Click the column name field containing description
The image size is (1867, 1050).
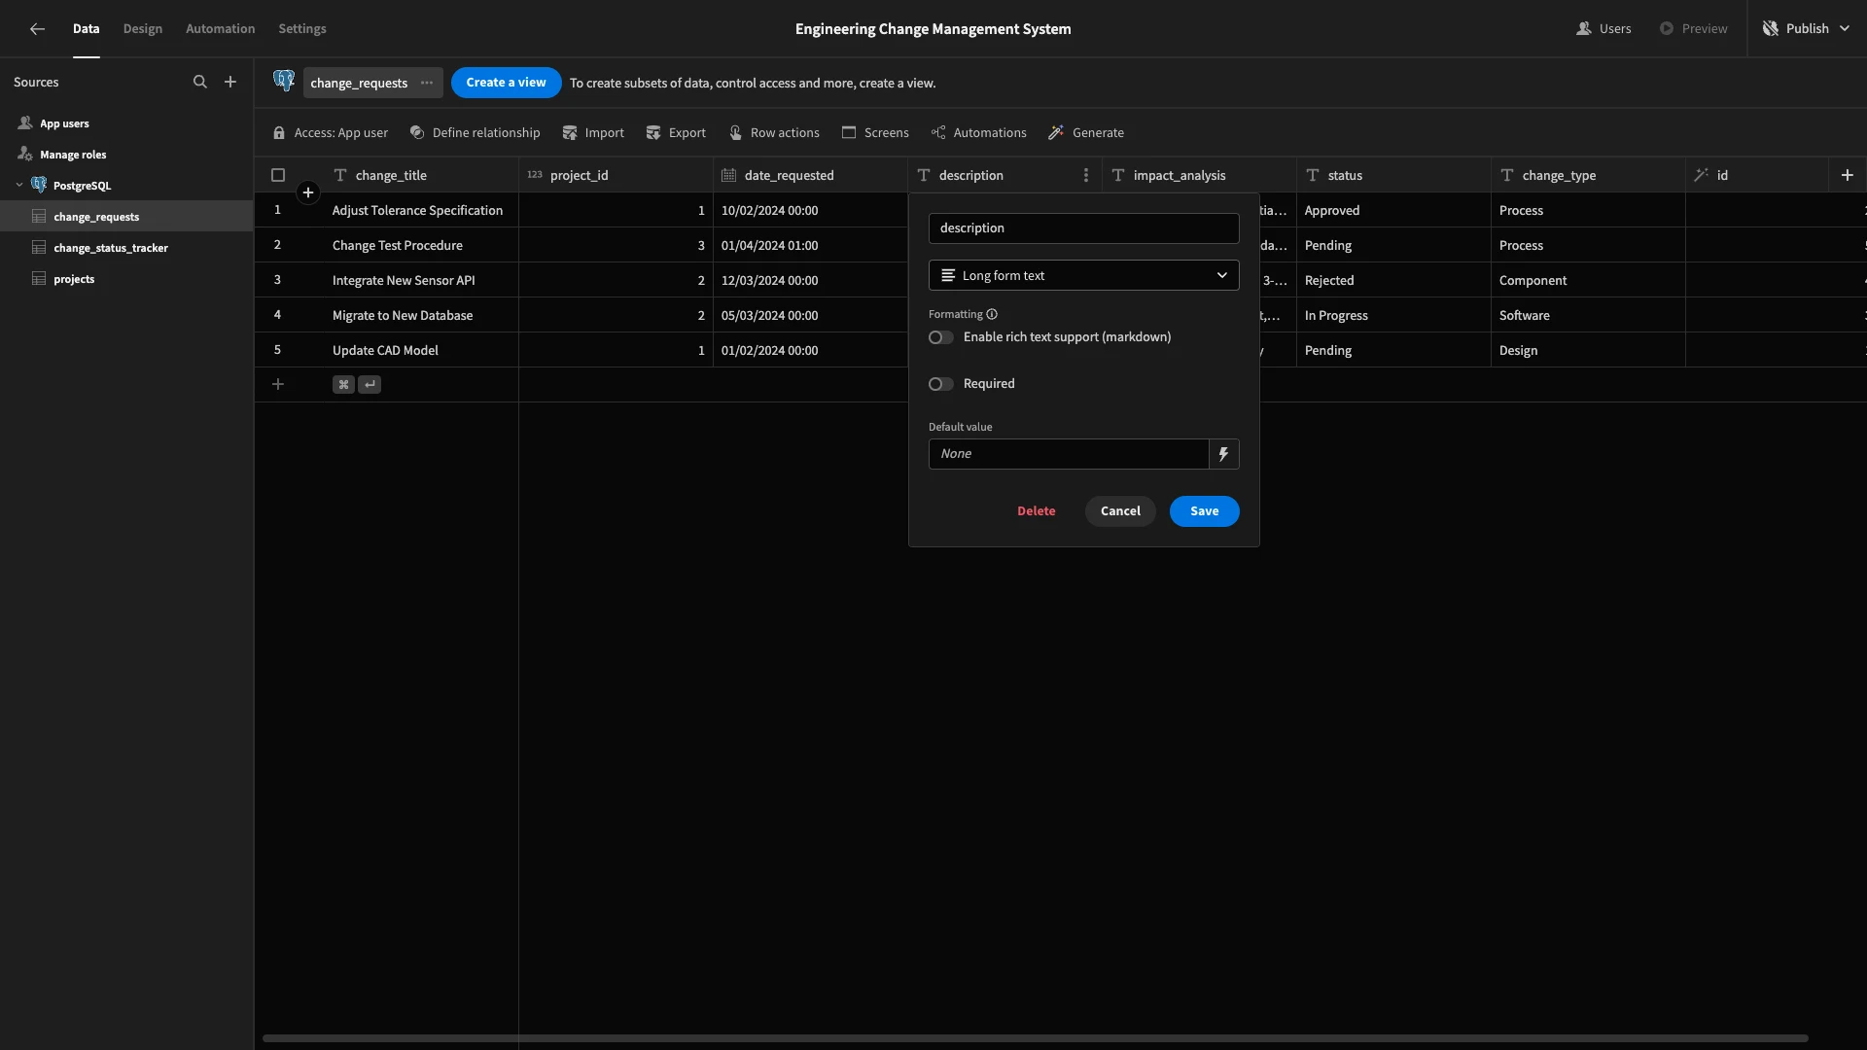point(1083,228)
